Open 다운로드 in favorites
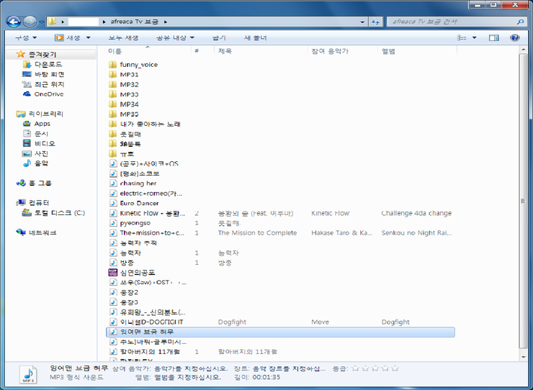This screenshot has width=533, height=390. click(42, 64)
